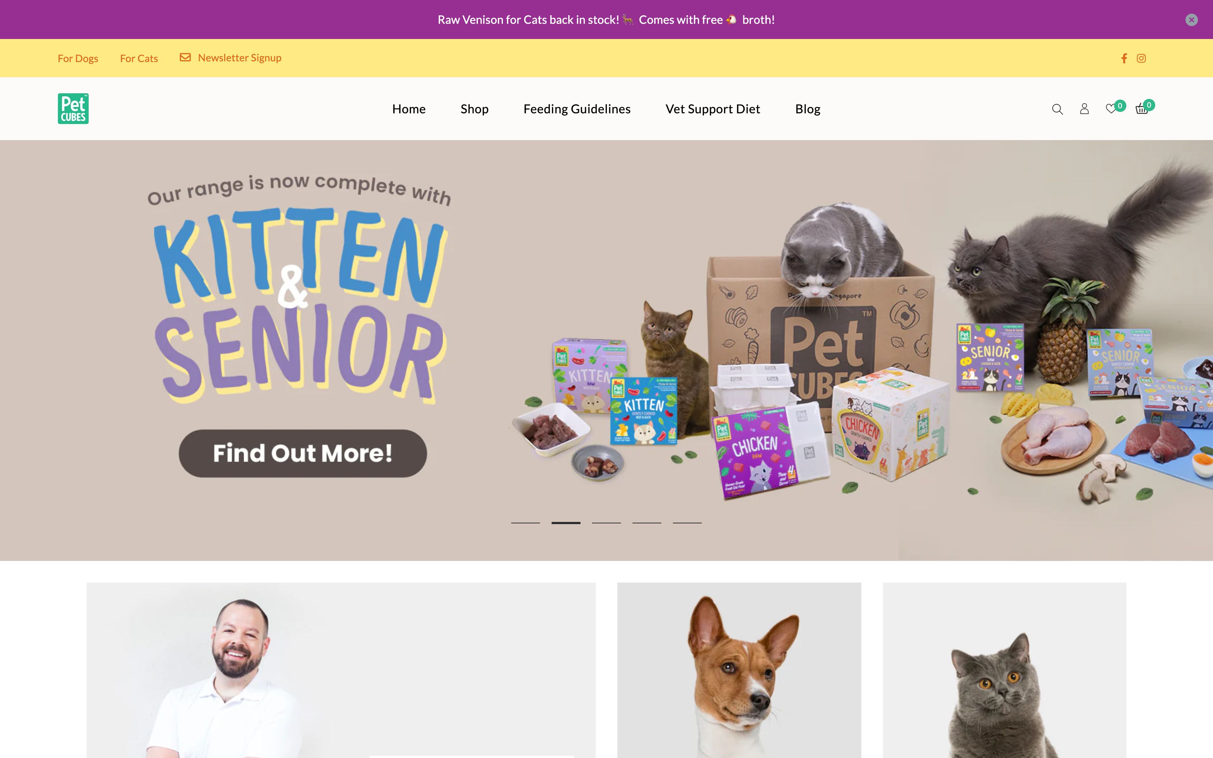Open the Shop menu

474,109
